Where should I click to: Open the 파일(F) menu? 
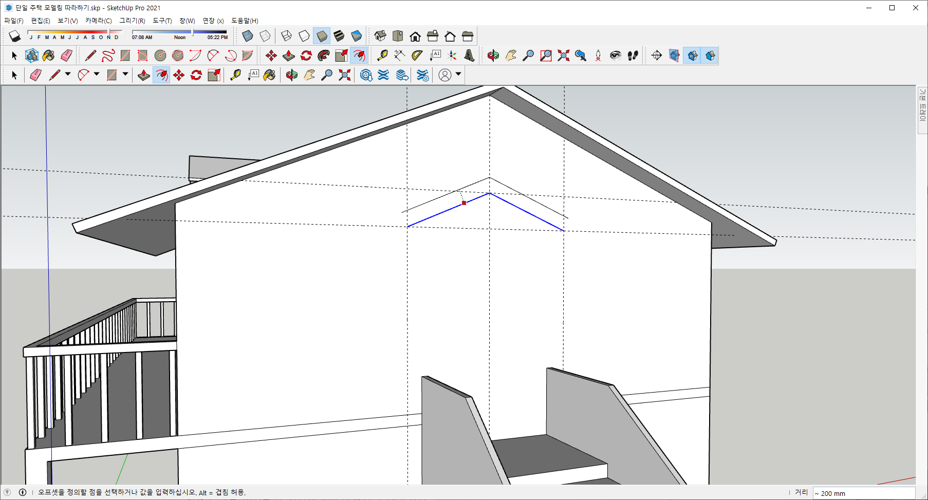point(14,21)
